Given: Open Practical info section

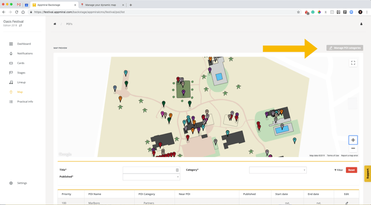Looking at the screenshot, I should [x=25, y=102].
